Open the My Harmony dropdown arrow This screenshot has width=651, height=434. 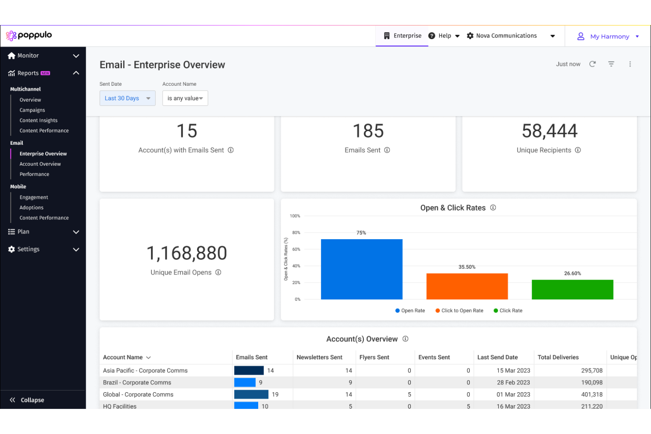(637, 36)
